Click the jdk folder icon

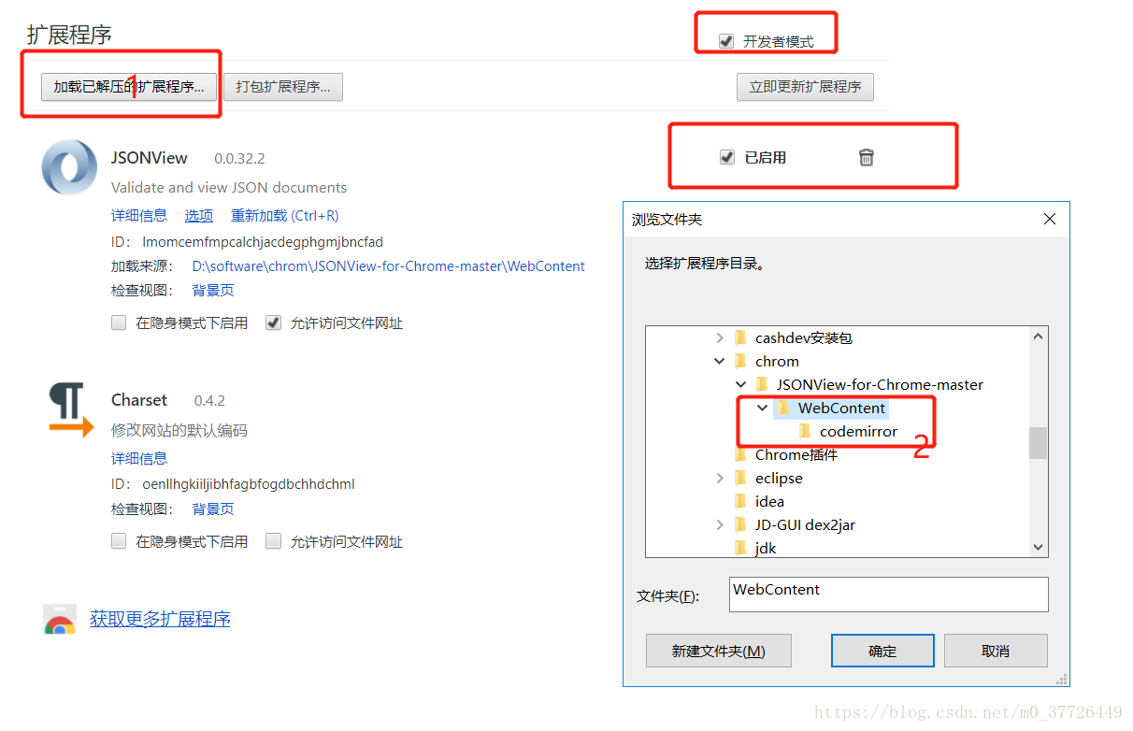point(740,548)
